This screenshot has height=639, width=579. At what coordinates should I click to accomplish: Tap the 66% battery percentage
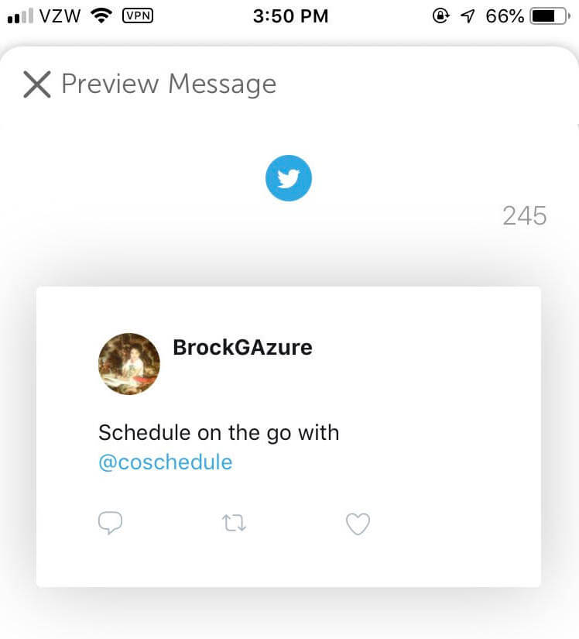[x=505, y=16]
